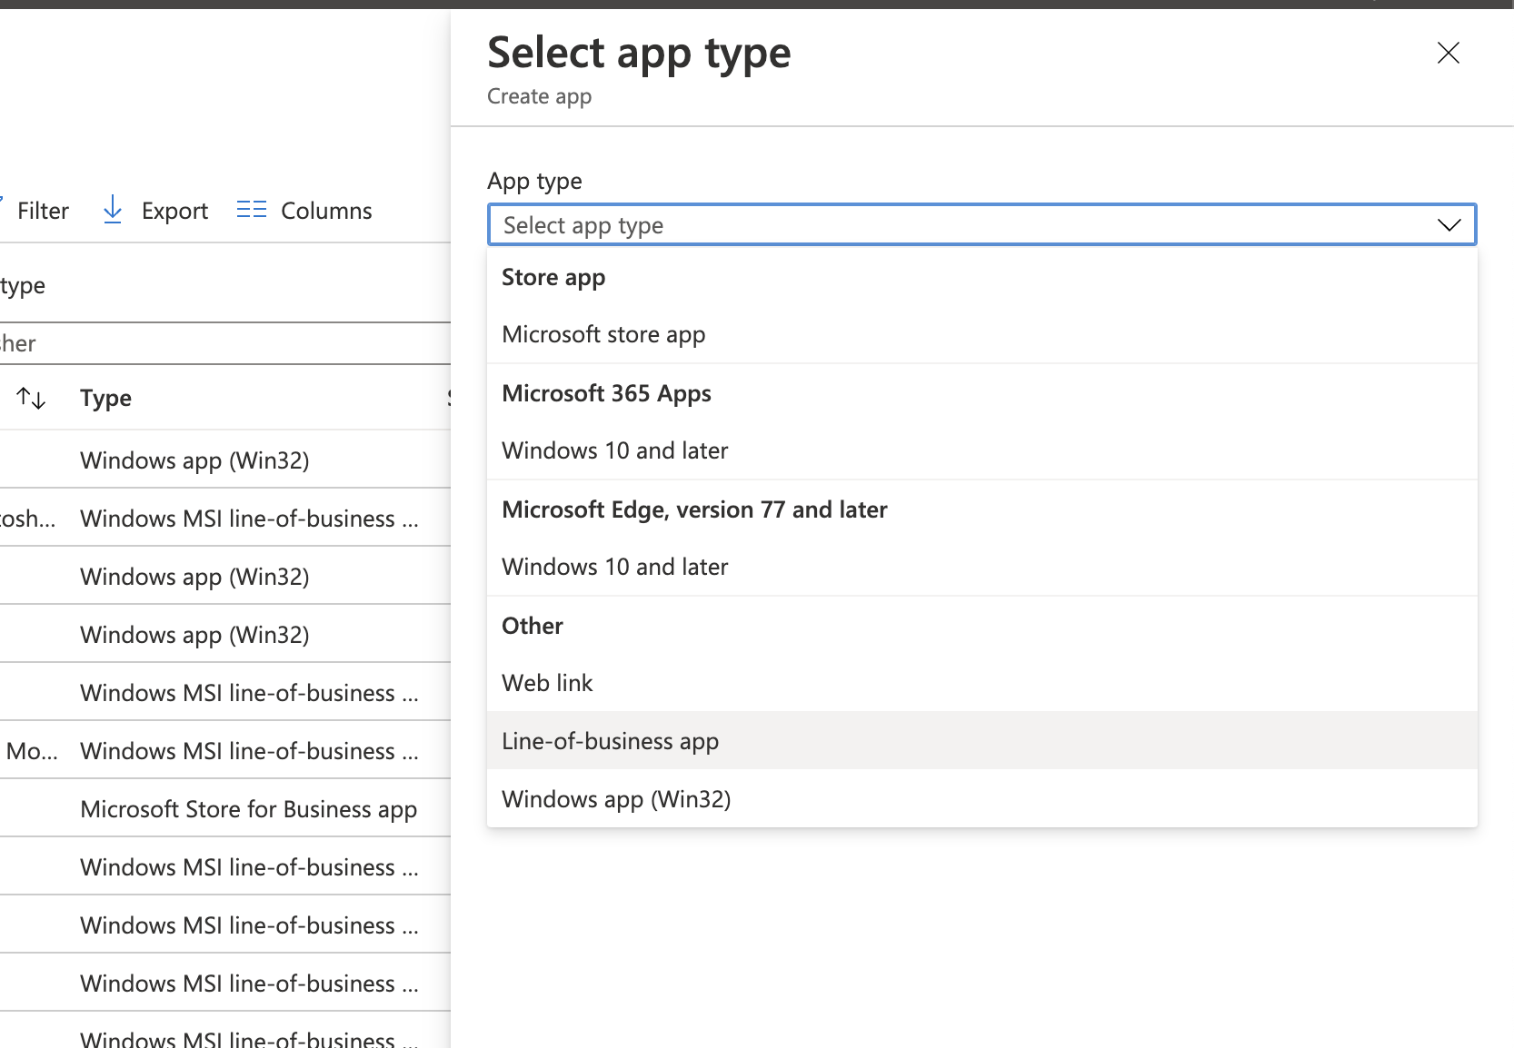Select the Microsoft Store for Business app row
Viewport: 1514px width, 1048px height.
[225, 808]
